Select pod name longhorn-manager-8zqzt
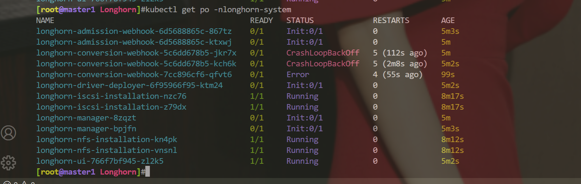 86,118
